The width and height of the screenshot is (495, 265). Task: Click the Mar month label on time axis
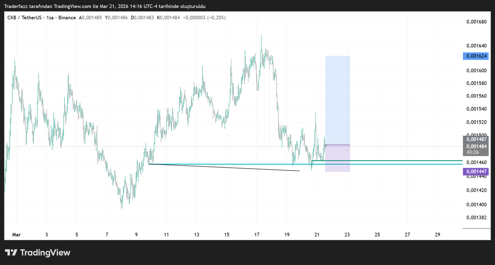(16, 235)
